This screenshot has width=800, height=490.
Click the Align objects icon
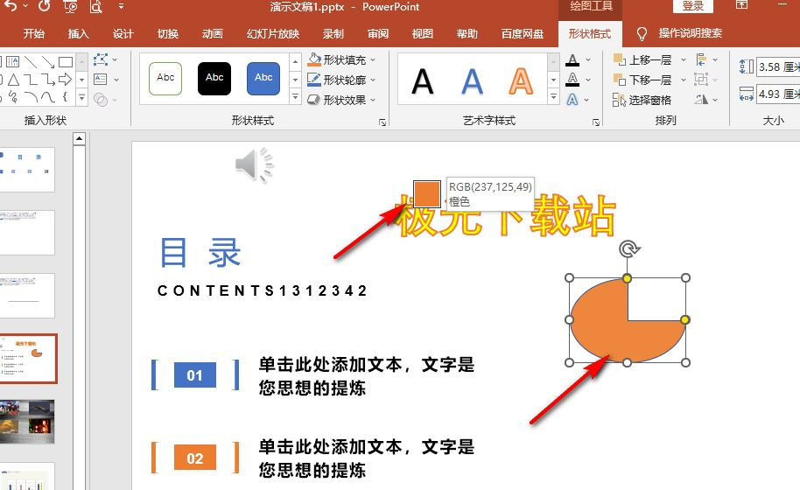[x=701, y=60]
